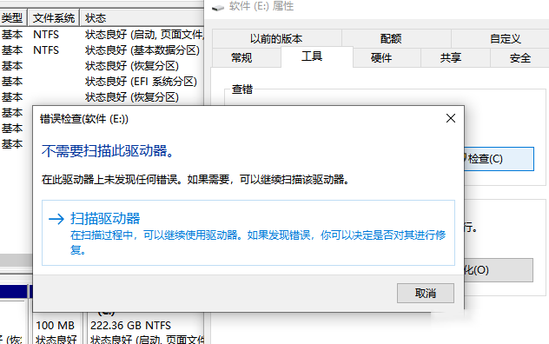Sort by the 文件系统 column header
The width and height of the screenshot is (549, 344).
(54, 18)
